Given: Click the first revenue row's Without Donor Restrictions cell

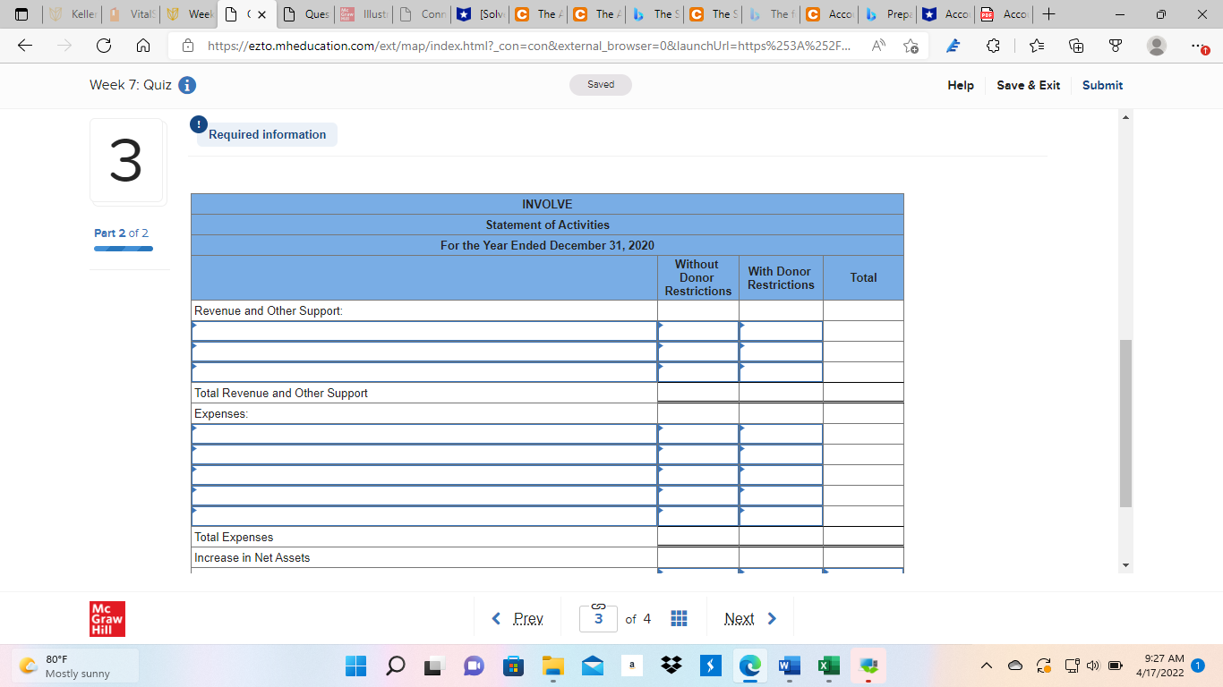Looking at the screenshot, I should tap(698, 331).
